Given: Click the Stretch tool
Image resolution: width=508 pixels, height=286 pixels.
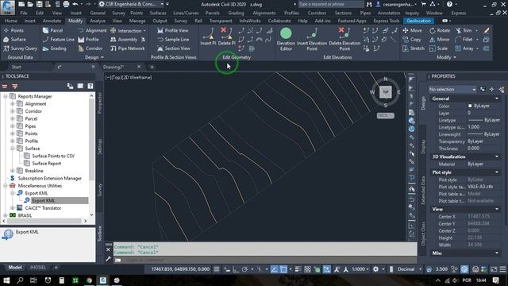Looking at the screenshot, I should point(414,48).
